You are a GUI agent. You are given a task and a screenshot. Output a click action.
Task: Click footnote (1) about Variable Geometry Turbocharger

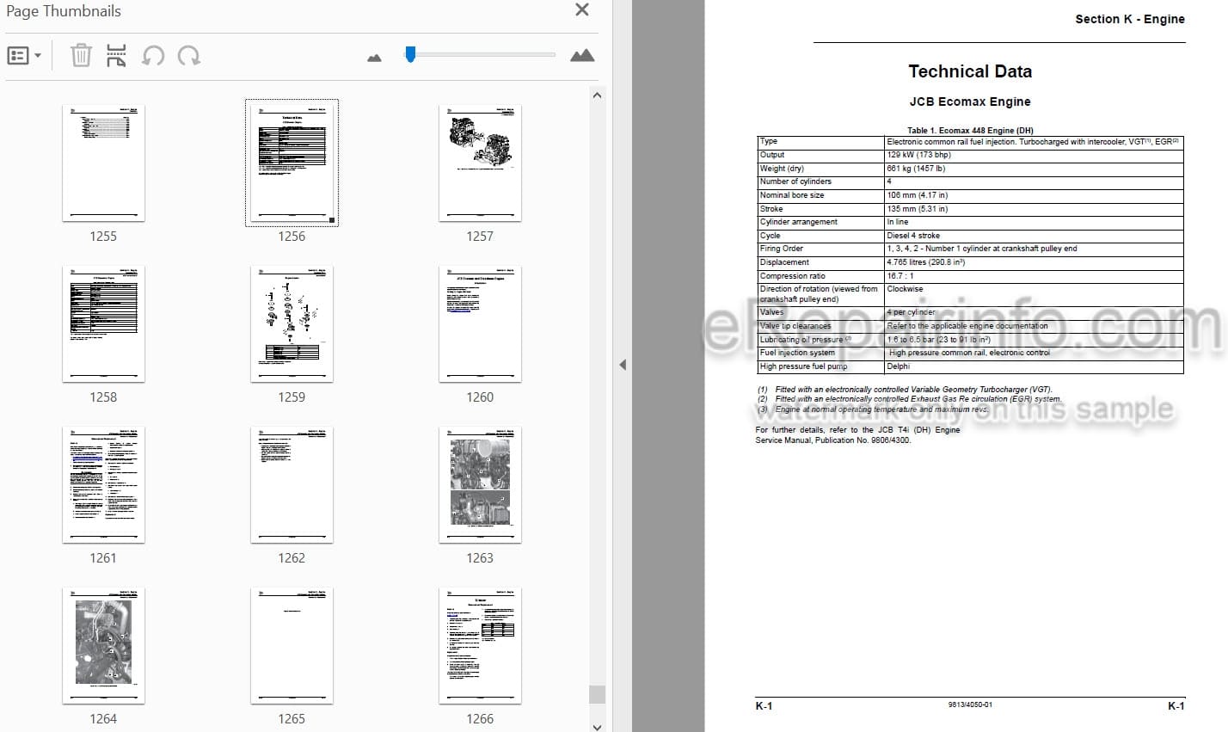(904, 390)
